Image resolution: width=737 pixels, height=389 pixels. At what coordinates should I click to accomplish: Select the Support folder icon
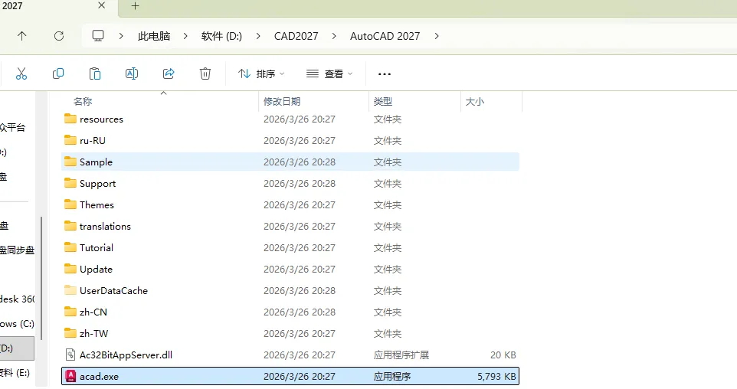tap(70, 183)
